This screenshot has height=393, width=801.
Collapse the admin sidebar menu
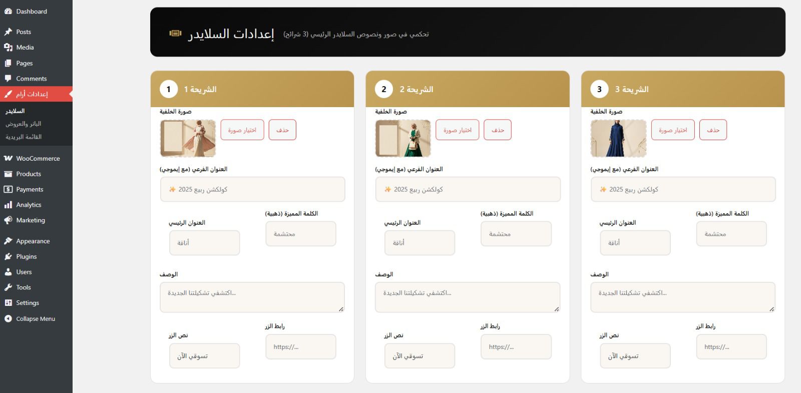coord(30,319)
